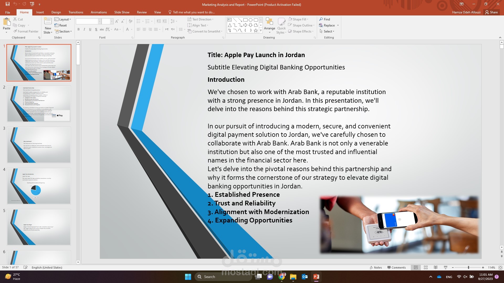The width and height of the screenshot is (504, 283).
Task: Toggle the Notes pane in status bar
Action: point(376,268)
